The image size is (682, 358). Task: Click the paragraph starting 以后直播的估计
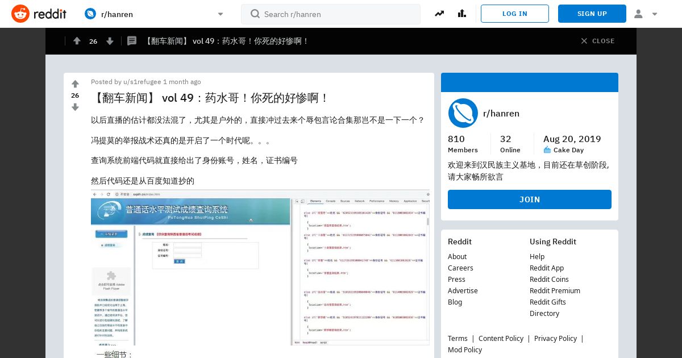coord(258,120)
